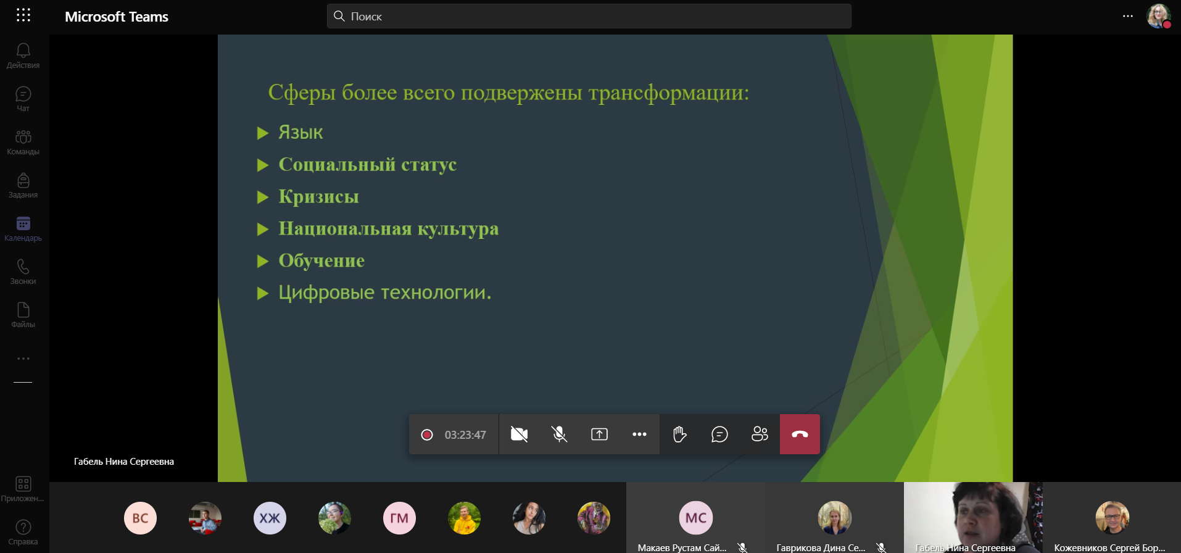Raise your hand in the meeting
The width and height of the screenshot is (1181, 553).
click(x=679, y=434)
